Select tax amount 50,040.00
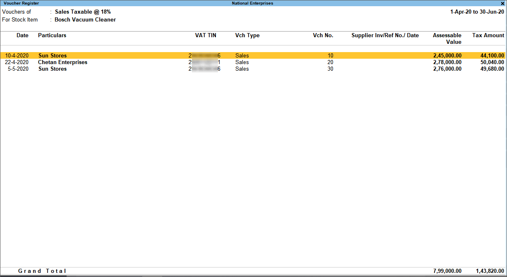 click(493, 62)
